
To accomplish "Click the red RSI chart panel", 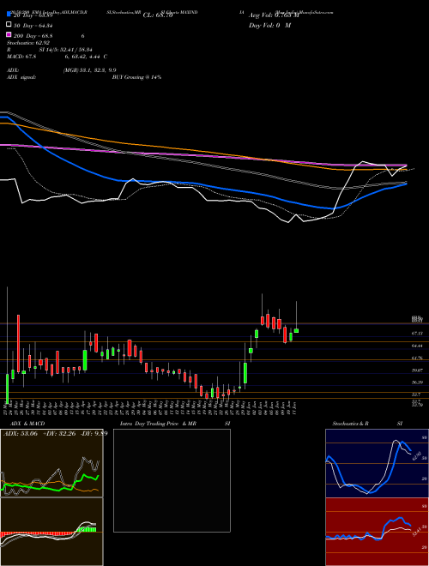I will point(377,532).
